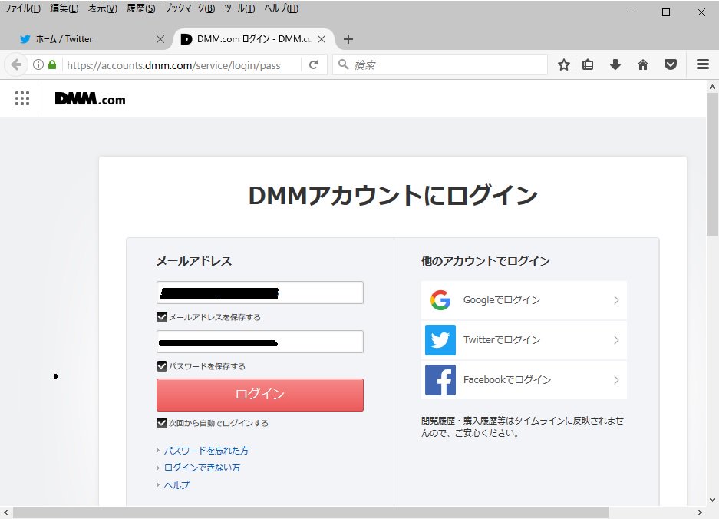Click the browser URL address bar

[181, 64]
